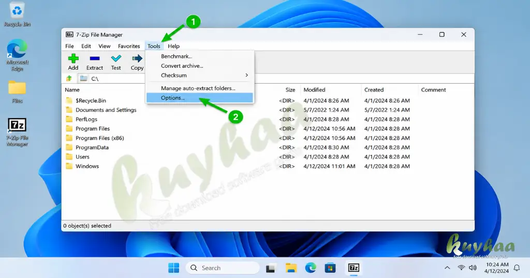This screenshot has height=278, width=530.
Task: Select the Users folder icon
Action: 69,157
